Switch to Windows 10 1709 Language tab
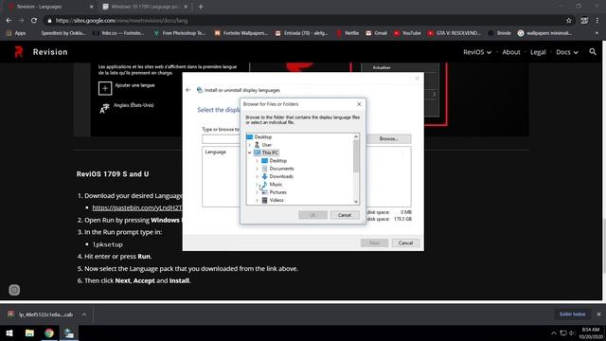The image size is (606, 341). pos(145,7)
